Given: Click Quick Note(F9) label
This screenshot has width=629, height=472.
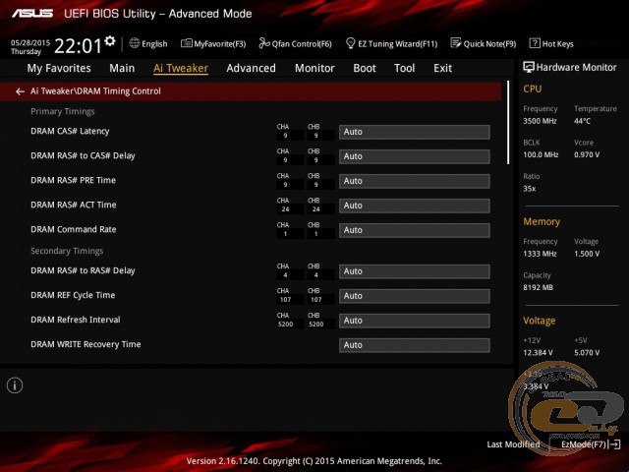Looking at the screenshot, I should [x=489, y=43].
